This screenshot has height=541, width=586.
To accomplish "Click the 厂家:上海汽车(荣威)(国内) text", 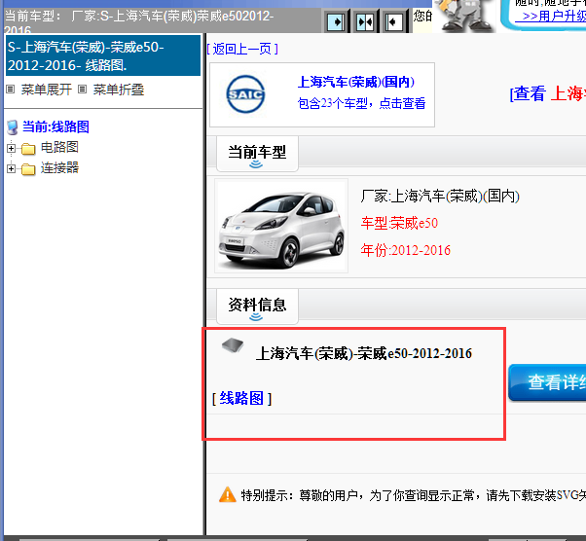I will pyautogui.click(x=440, y=196).
